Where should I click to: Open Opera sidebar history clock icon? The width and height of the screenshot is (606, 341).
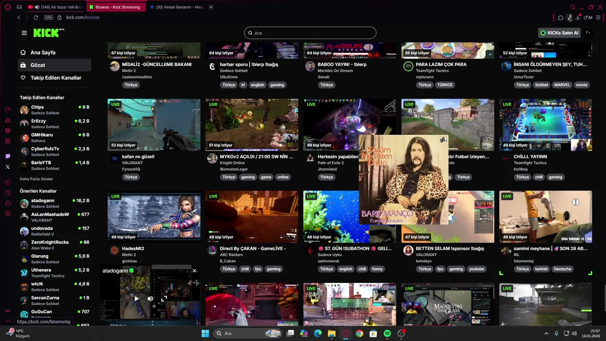(8, 193)
